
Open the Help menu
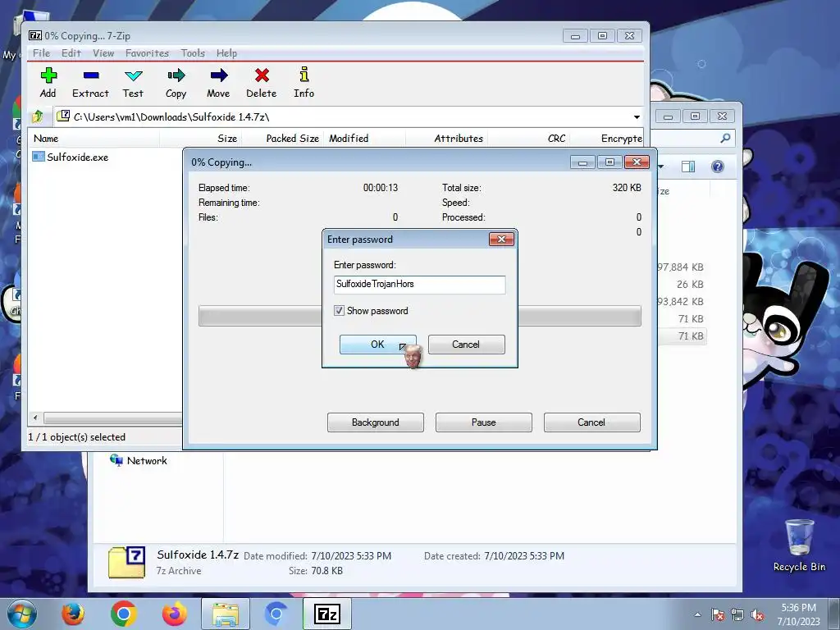click(226, 53)
